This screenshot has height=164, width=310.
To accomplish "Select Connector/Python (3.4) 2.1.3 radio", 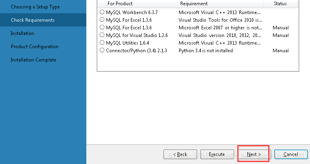I will pos(102,51).
